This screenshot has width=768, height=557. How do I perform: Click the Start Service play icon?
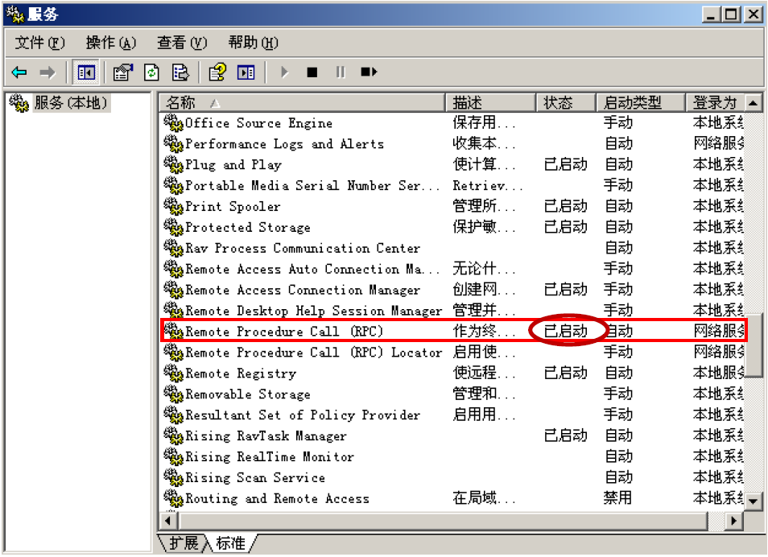click(x=284, y=73)
